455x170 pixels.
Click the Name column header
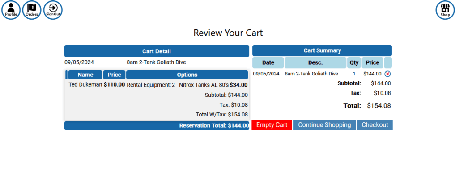click(85, 75)
